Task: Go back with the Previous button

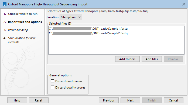Action: tap(109, 100)
